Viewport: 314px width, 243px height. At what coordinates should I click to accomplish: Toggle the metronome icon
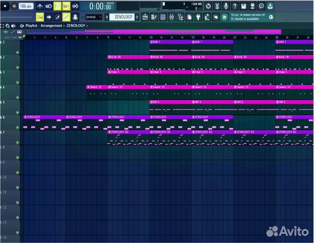pyautogui.click(x=40, y=6)
